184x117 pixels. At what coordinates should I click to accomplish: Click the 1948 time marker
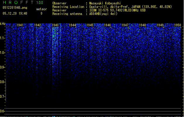coord(142,25)
